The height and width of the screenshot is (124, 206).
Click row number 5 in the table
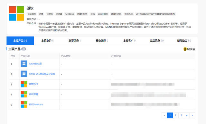pyautogui.click(x=11, y=105)
